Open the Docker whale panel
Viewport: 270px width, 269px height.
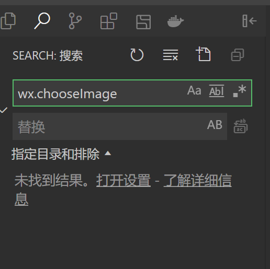pyautogui.click(x=175, y=21)
